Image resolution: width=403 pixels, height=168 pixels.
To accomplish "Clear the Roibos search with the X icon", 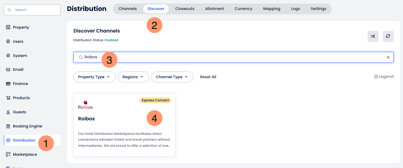I will click(388, 57).
